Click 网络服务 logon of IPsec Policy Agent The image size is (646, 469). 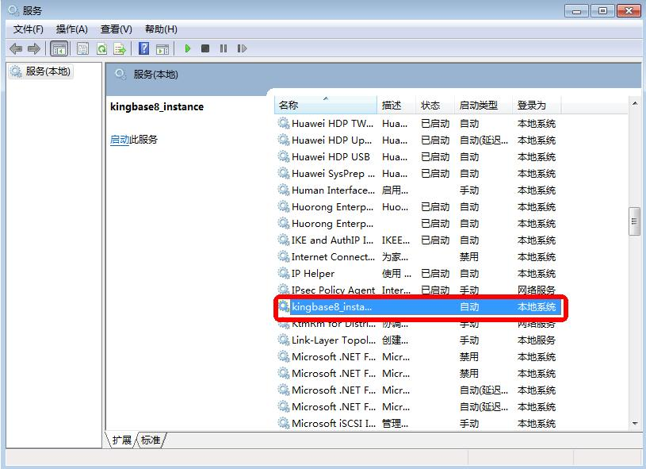537,290
